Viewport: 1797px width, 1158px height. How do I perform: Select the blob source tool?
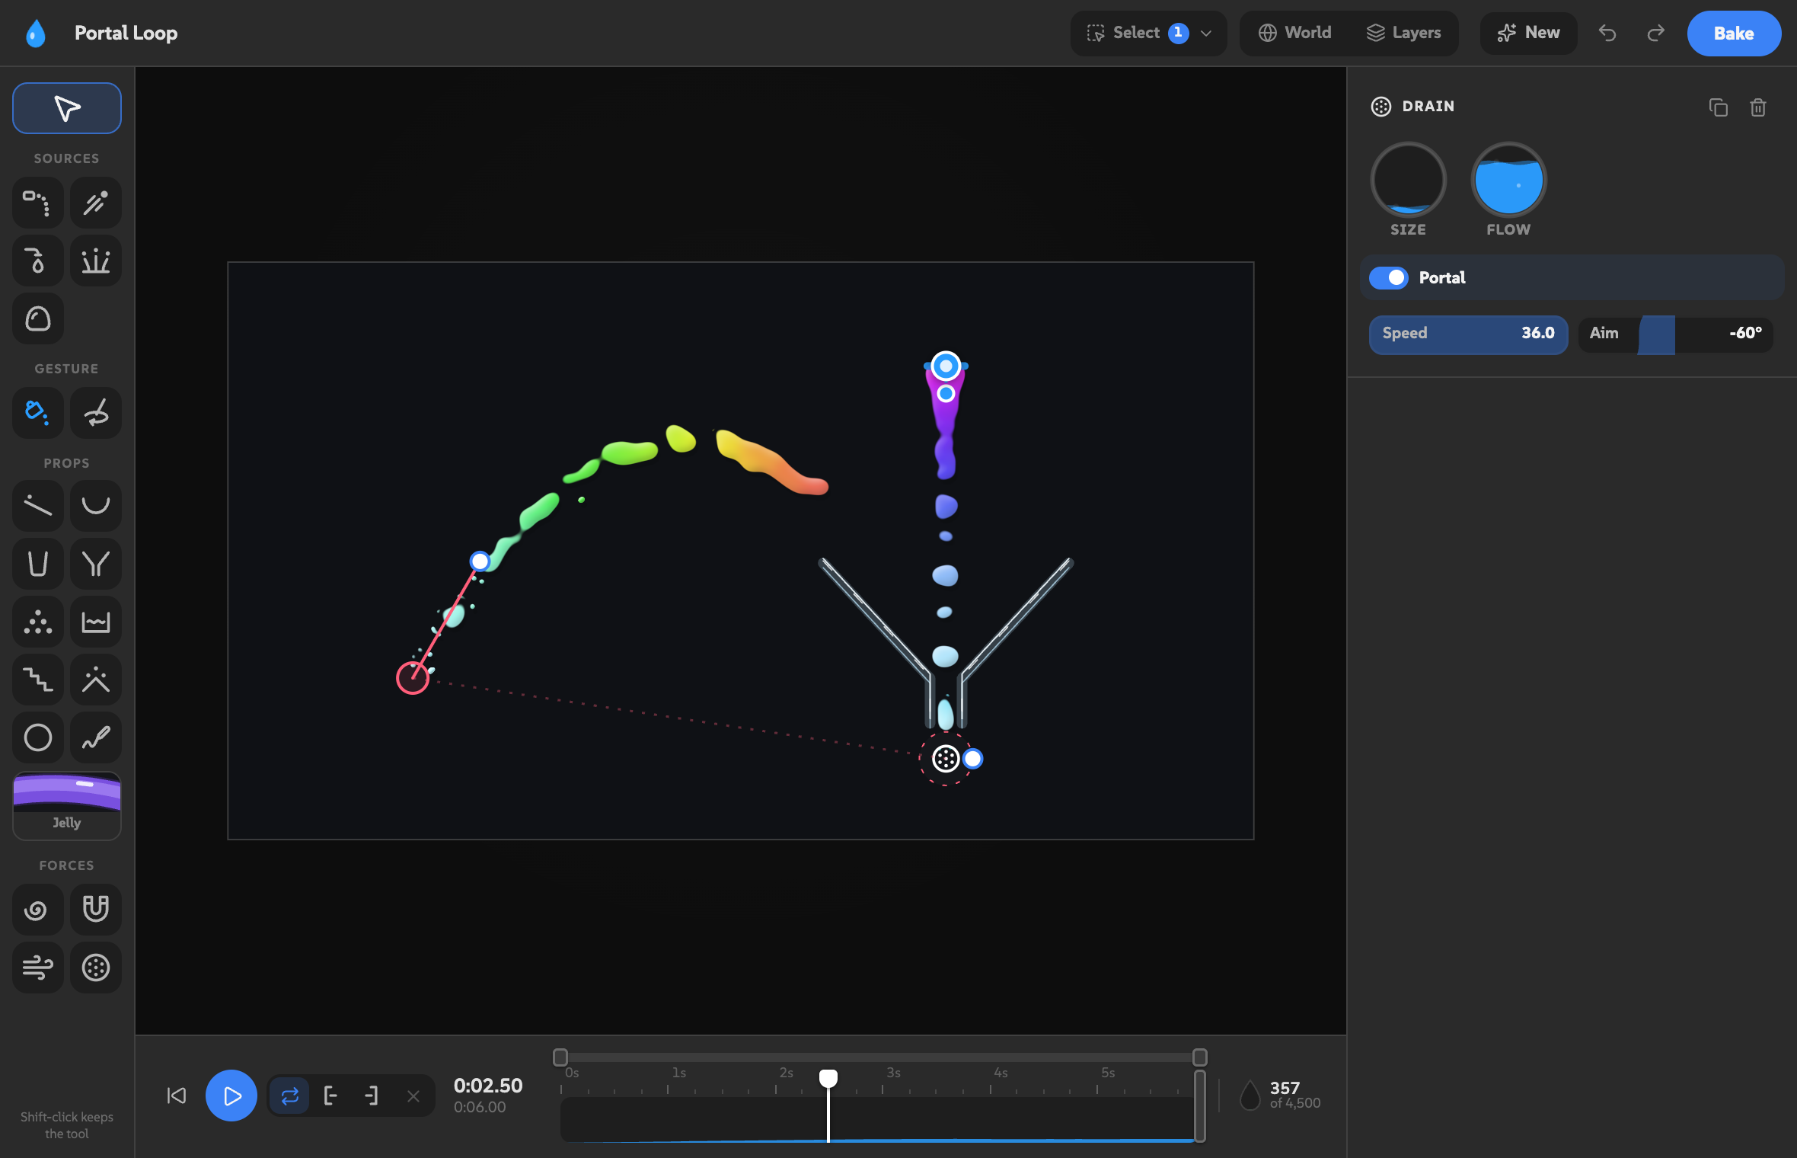coord(38,318)
